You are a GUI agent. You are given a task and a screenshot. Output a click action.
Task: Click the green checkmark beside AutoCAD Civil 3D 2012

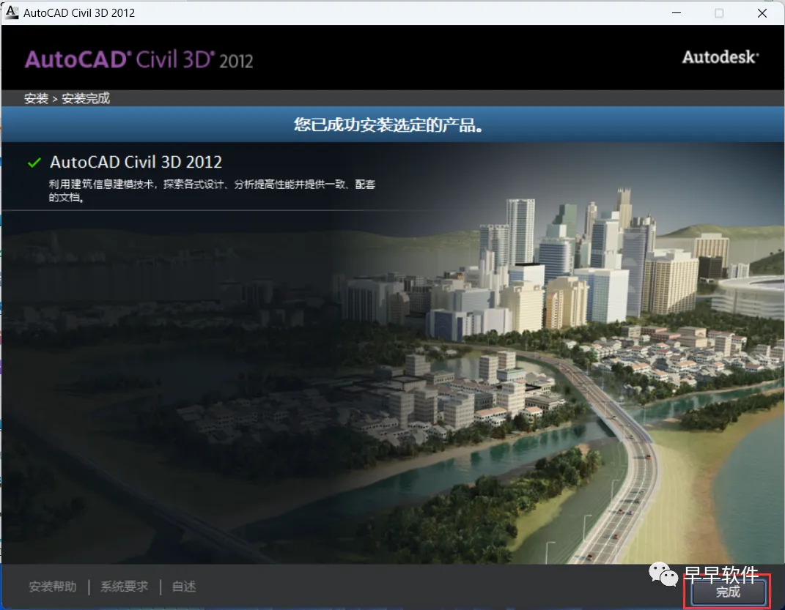34,163
